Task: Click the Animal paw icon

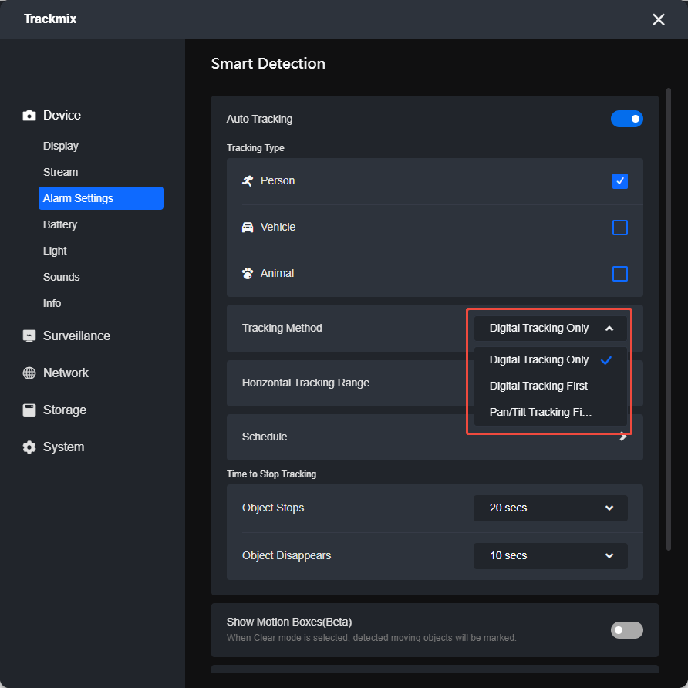Action: click(248, 273)
